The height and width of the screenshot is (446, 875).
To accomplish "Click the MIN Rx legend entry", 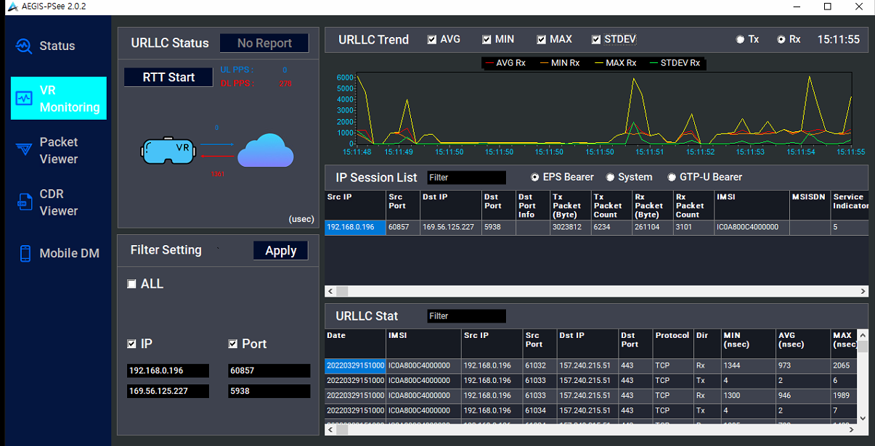I will pyautogui.click(x=559, y=63).
